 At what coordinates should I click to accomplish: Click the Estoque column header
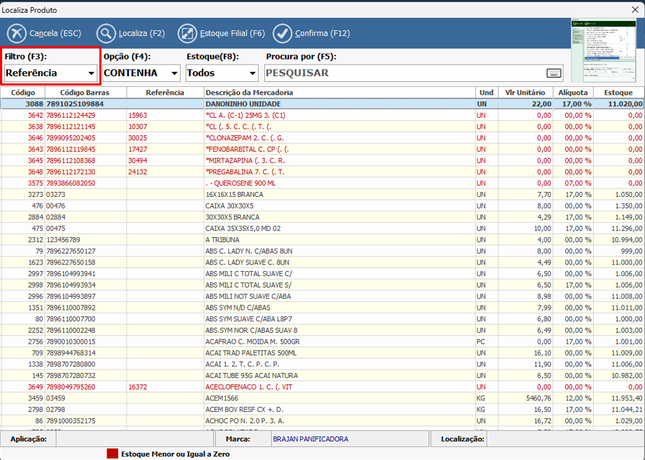click(x=618, y=93)
